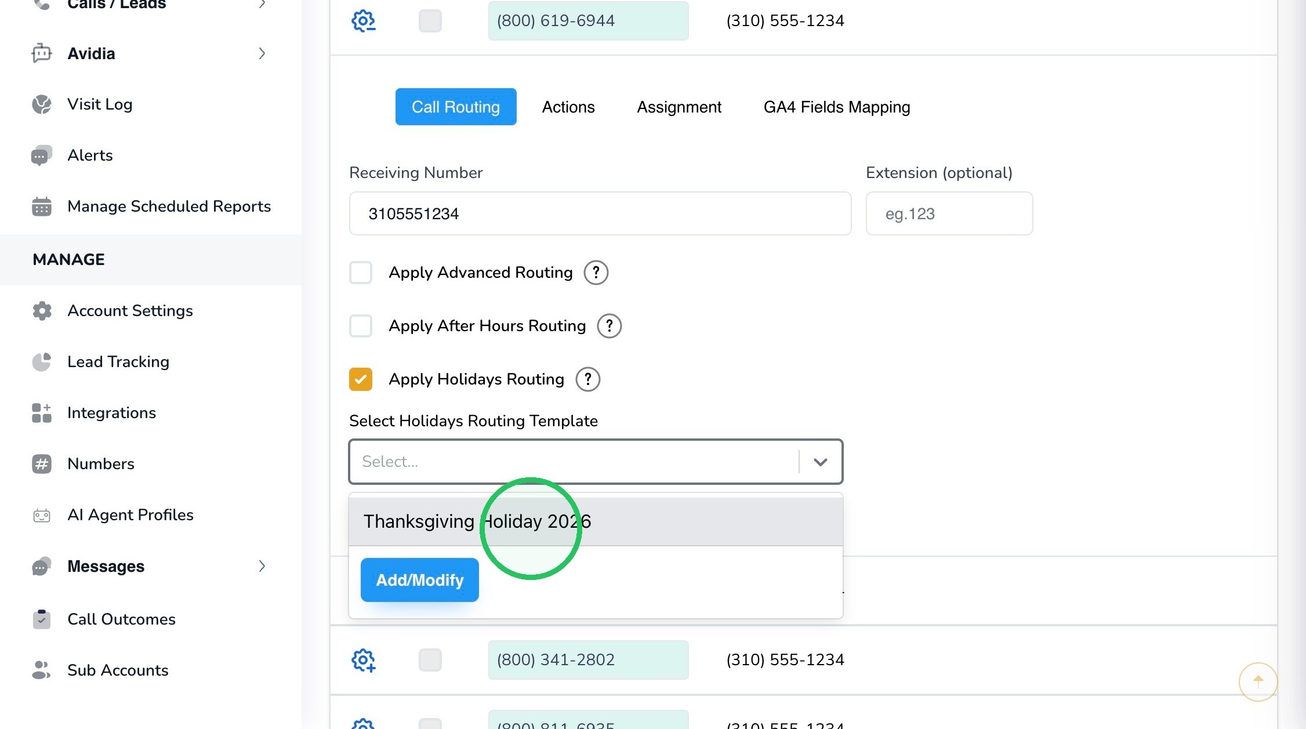Expand settings gear for (800) 341-2802
Viewport: 1306px width, 729px height.
364,660
